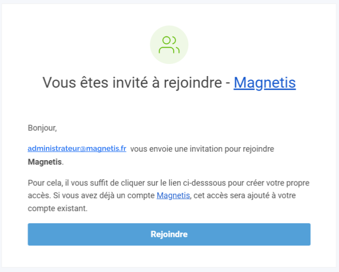Click "Si vous avez déjà un compte"
Image resolution: width=339 pixels, height=272 pixels.
(x=104, y=195)
